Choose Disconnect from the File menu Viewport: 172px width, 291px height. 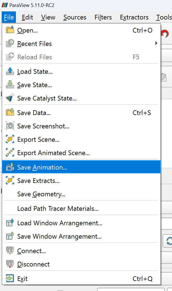[x=33, y=264]
